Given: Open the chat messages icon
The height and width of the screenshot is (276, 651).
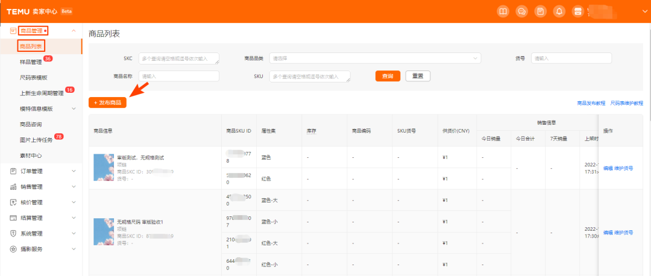Looking at the screenshot, I should [522, 11].
